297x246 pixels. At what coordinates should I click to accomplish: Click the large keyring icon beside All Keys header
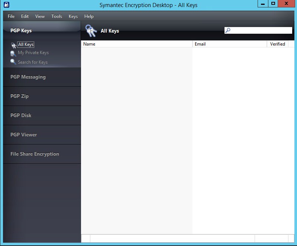91,31
